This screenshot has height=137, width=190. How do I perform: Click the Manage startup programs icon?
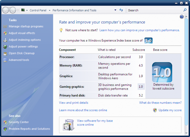(5, 26)
